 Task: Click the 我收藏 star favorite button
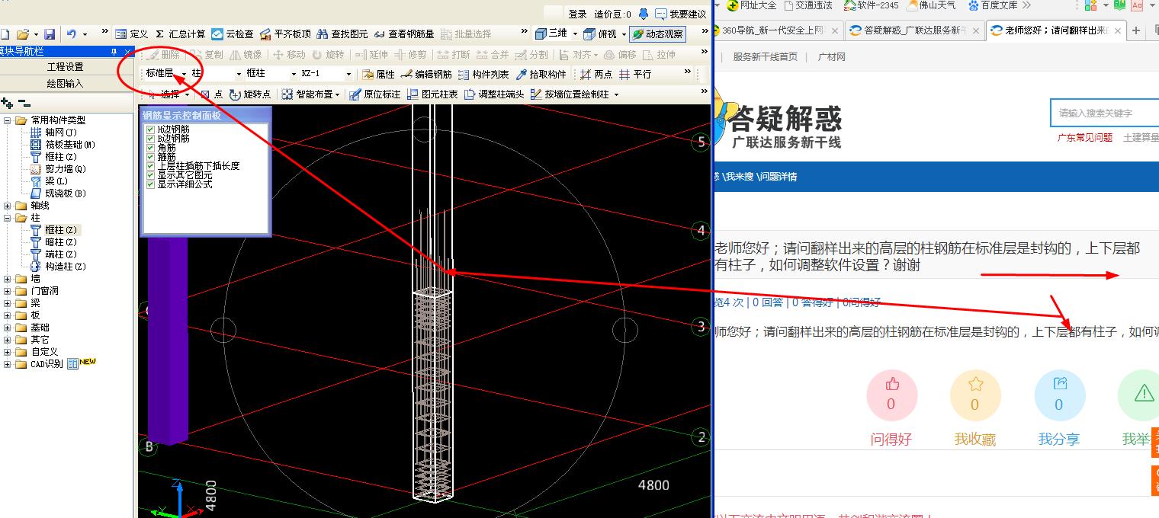pos(975,396)
